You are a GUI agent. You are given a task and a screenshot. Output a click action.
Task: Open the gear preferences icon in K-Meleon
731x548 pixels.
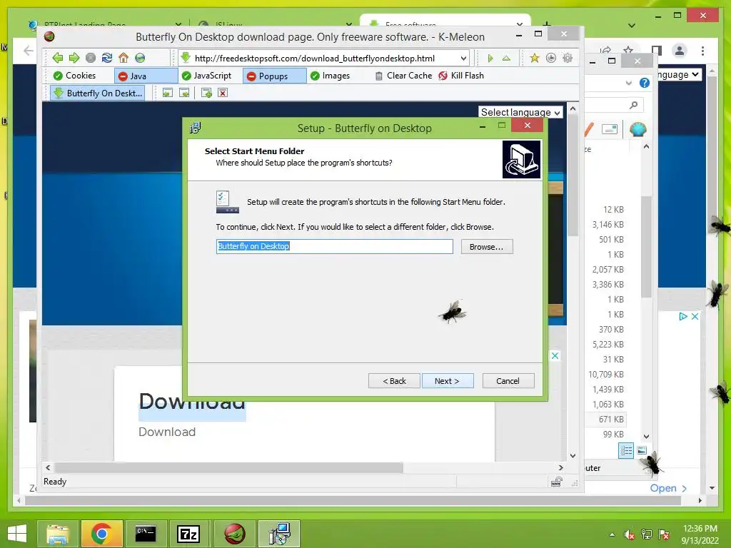tap(568, 58)
